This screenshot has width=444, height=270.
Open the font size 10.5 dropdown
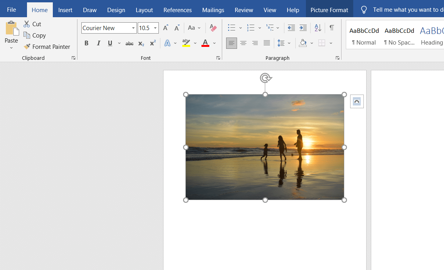[x=155, y=28]
